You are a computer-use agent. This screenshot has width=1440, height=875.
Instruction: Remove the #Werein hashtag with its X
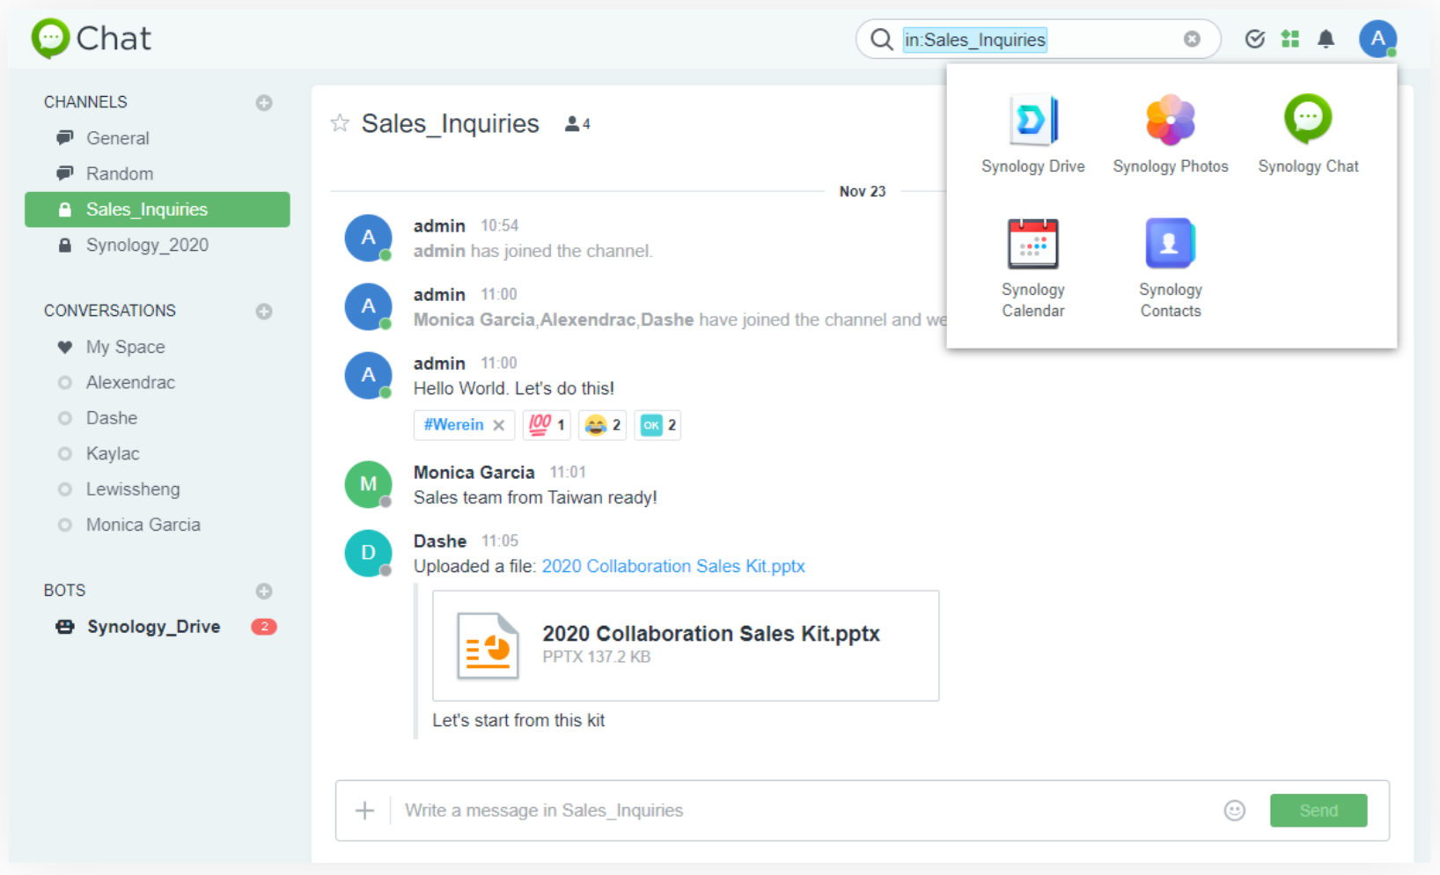[x=499, y=425]
